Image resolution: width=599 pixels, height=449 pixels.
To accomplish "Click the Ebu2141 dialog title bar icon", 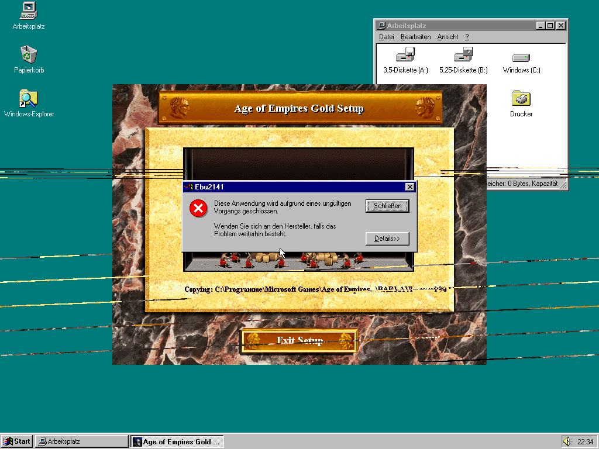I will (189, 186).
